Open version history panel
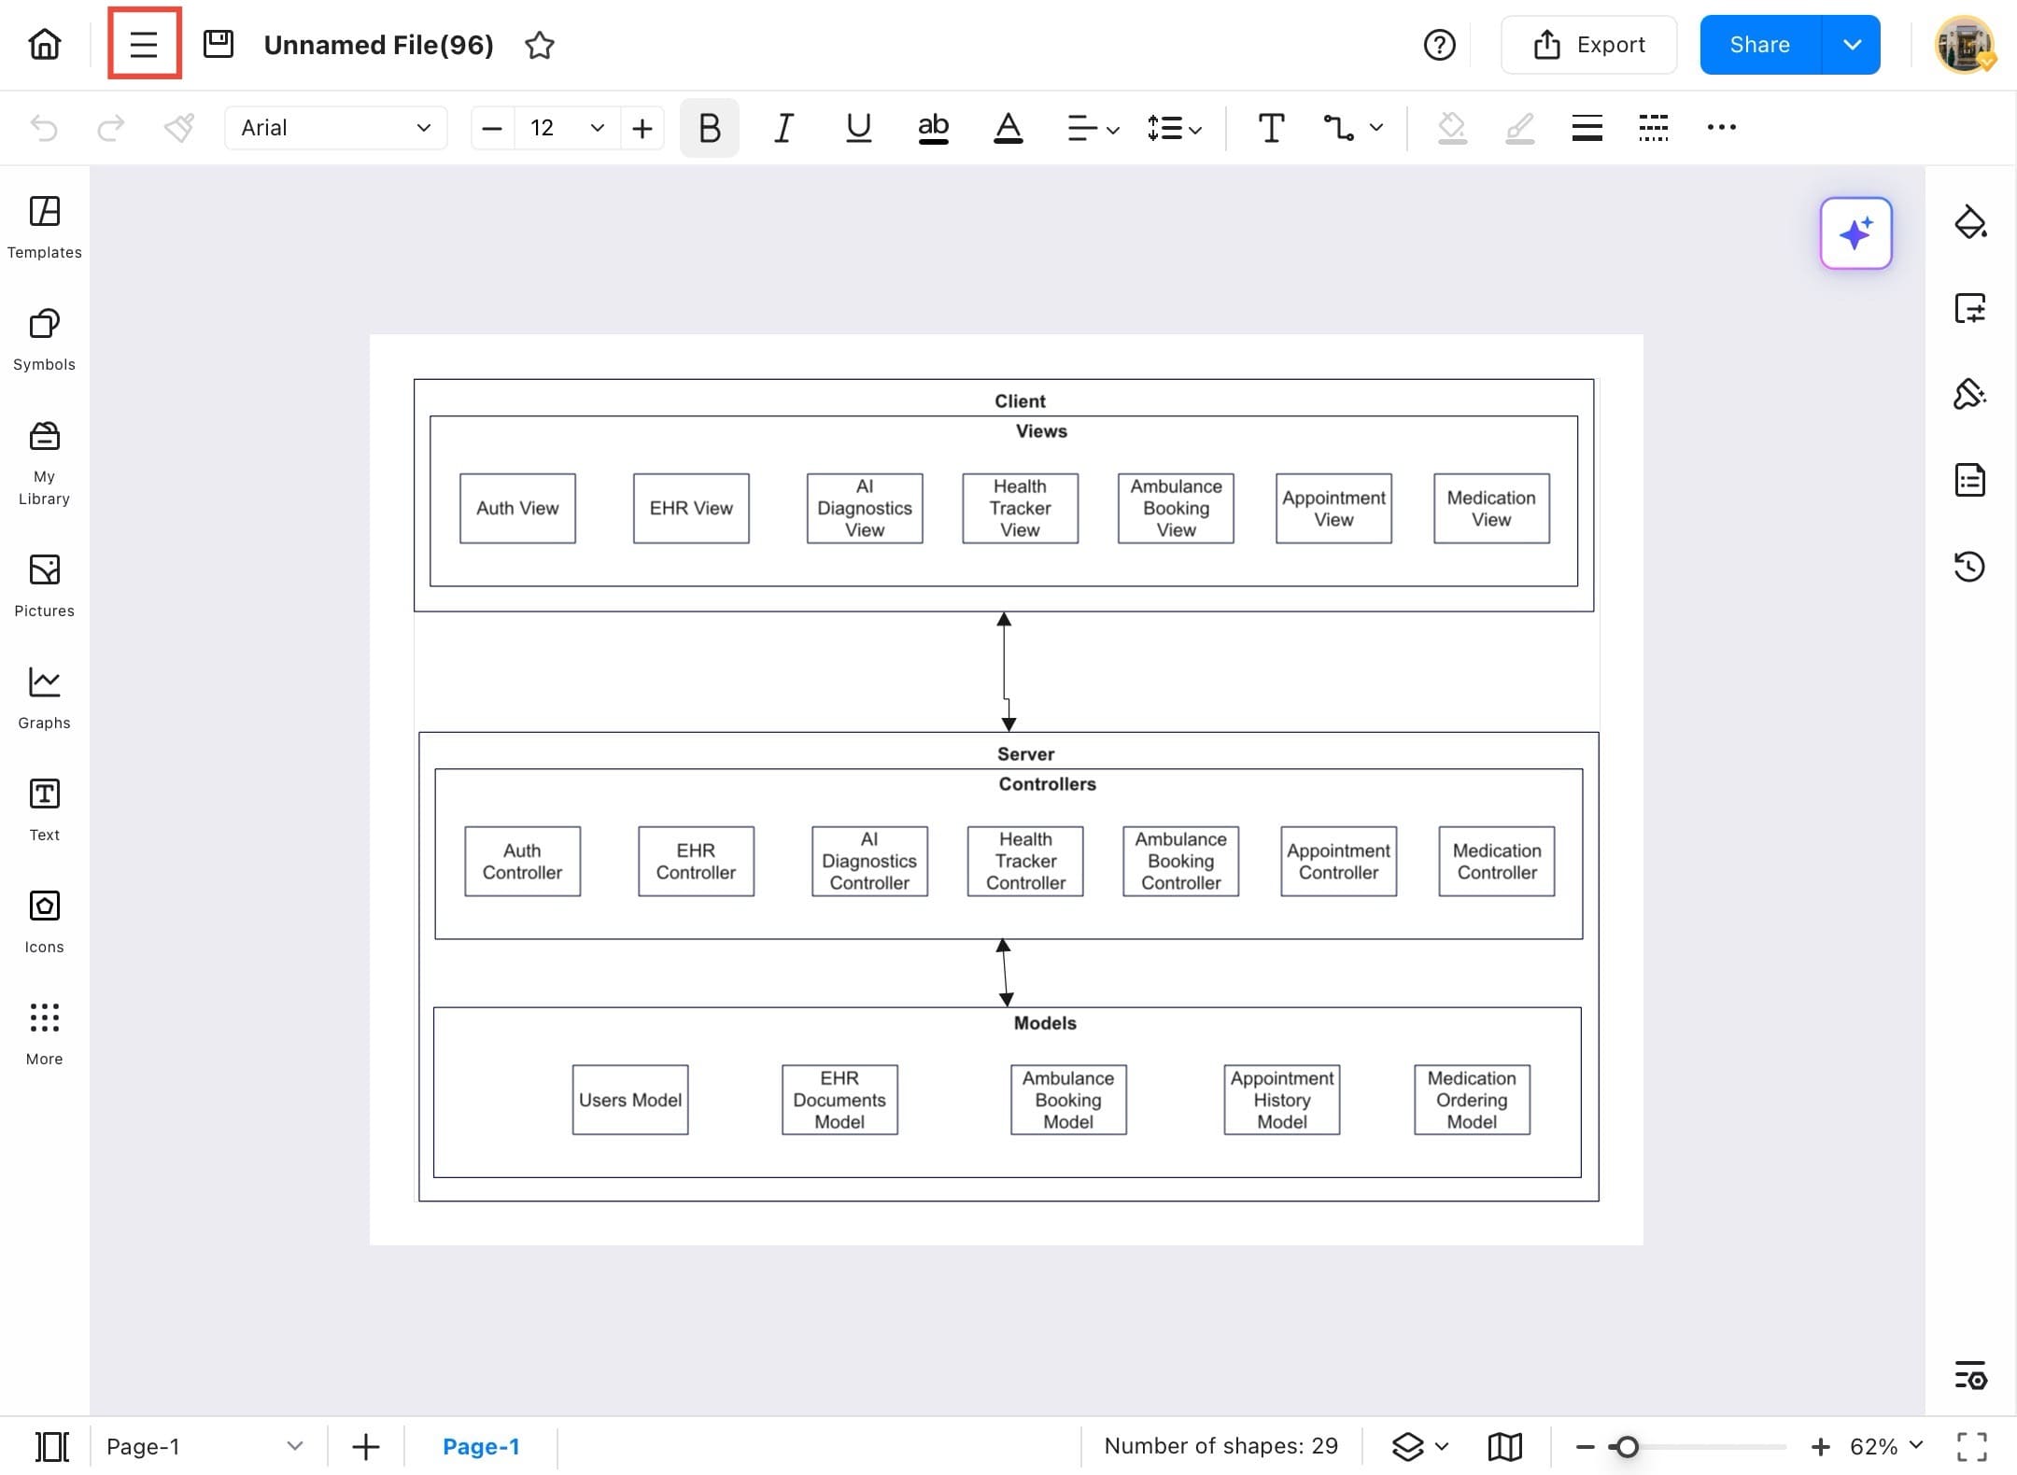The height and width of the screenshot is (1475, 2017). click(x=1969, y=566)
